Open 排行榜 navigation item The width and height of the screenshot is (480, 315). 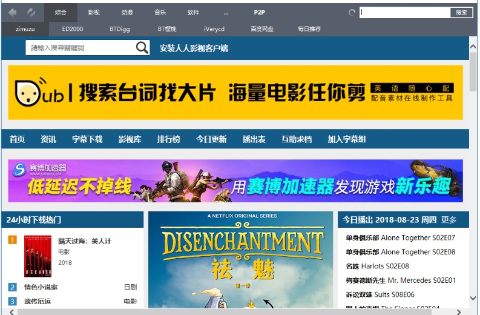click(169, 139)
